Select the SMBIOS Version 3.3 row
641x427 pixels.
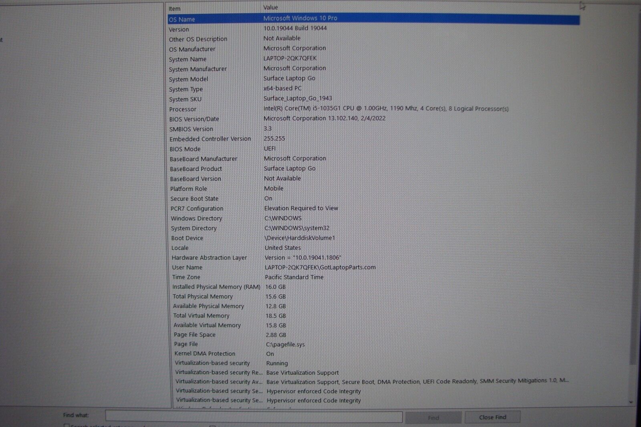coord(373,129)
